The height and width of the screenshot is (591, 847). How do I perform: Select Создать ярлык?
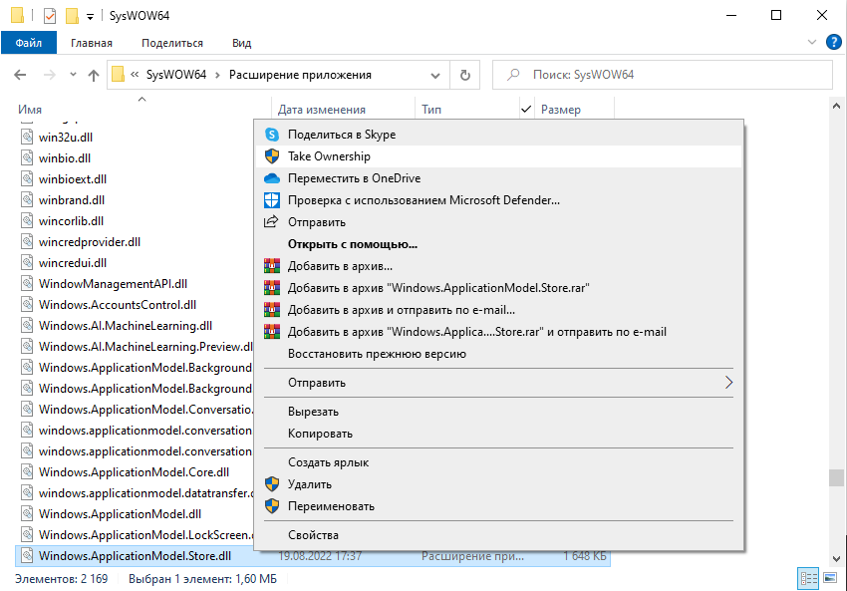(x=498, y=462)
